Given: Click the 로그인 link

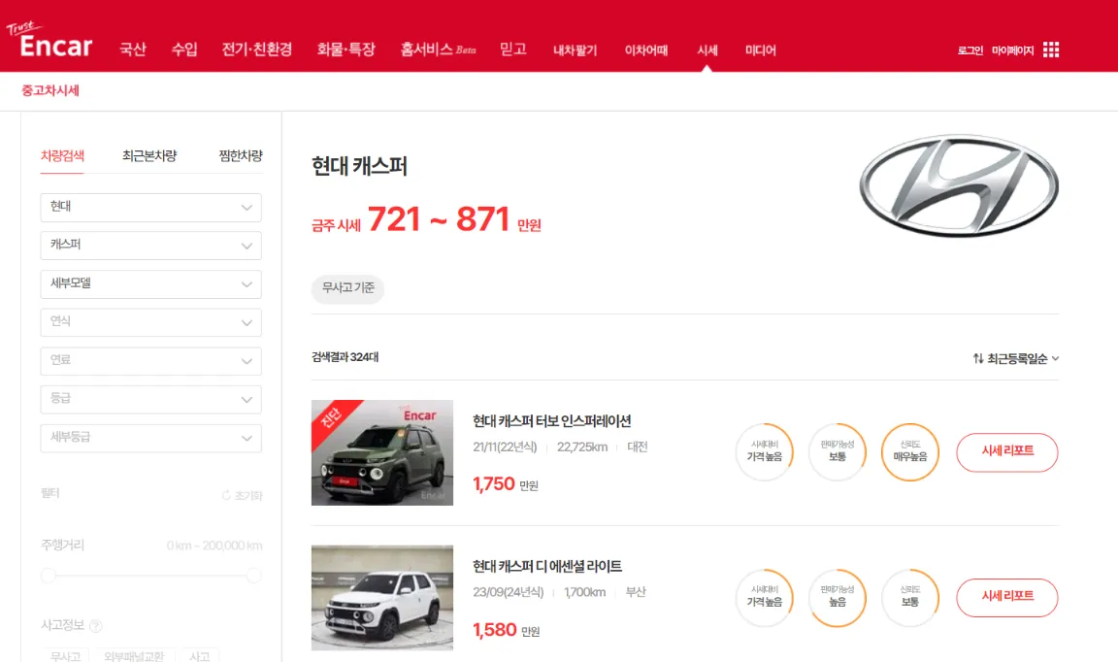Looking at the screenshot, I should pyautogui.click(x=970, y=50).
